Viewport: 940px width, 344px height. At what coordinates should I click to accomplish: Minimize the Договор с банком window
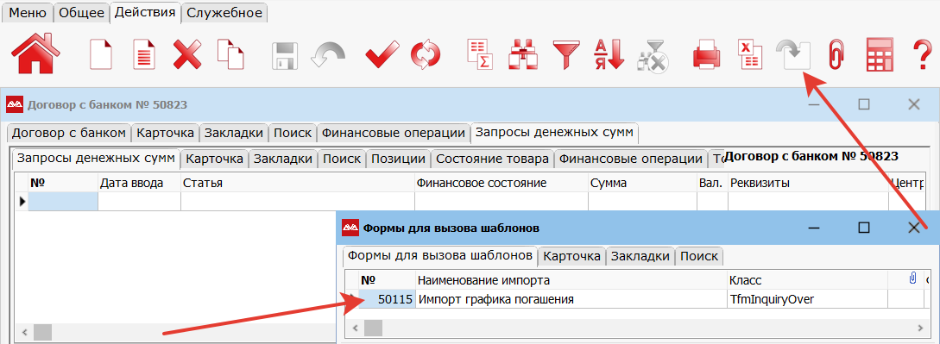point(813,104)
